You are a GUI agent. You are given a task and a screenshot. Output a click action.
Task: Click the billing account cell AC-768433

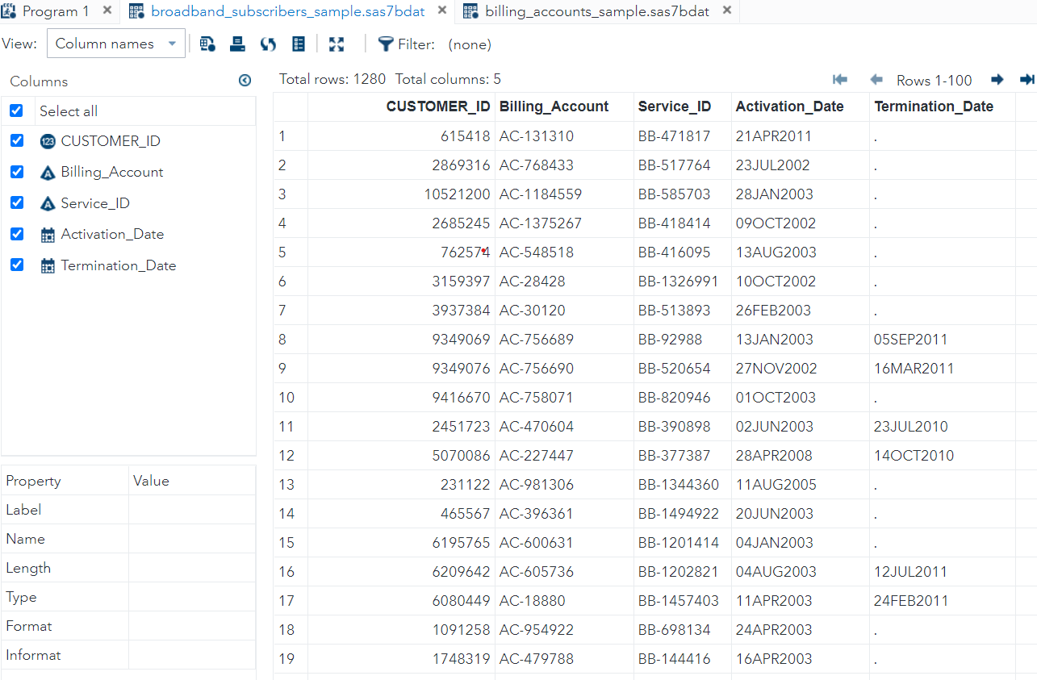coord(565,165)
